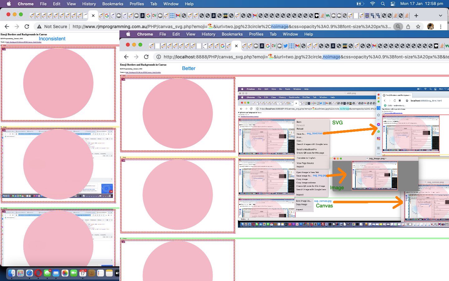Viewport: 449px width, 281px height.
Task: Go back using the rjmprogramming window's back arrow
Action: coord(7,27)
